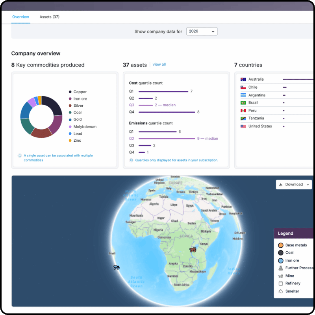Image resolution: width=315 pixels, height=315 pixels.
Task: Open the Assets (37) tab
Action: [50, 17]
